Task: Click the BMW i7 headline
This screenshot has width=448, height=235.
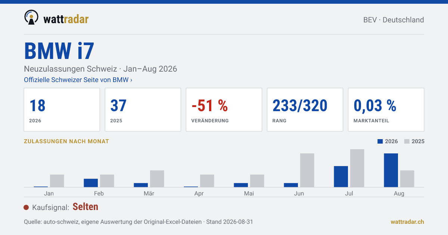Action: pos(59,51)
